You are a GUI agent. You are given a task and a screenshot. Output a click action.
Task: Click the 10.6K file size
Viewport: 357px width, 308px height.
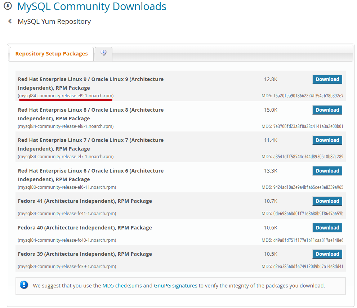point(271,228)
